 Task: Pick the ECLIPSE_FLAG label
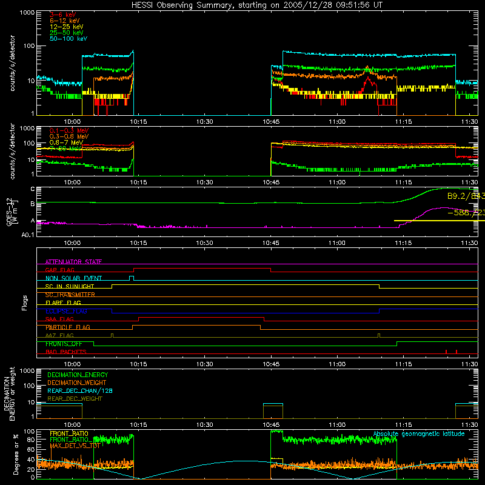point(66,311)
